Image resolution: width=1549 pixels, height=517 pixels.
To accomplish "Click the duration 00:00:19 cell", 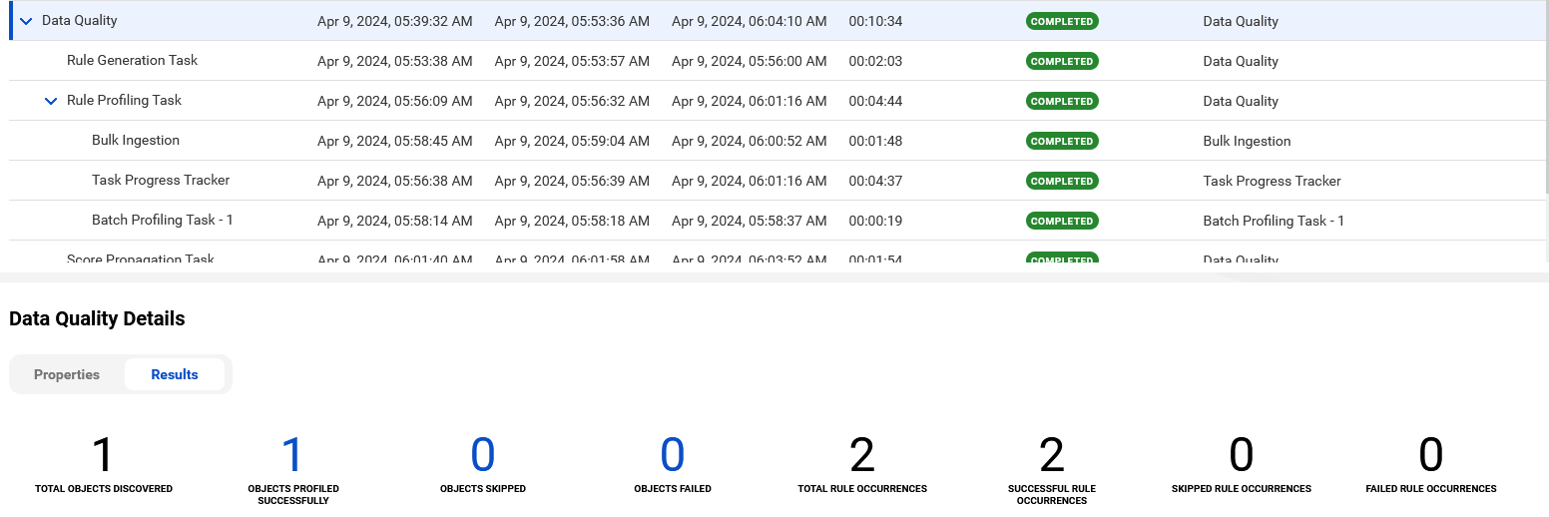I will [x=875, y=221].
